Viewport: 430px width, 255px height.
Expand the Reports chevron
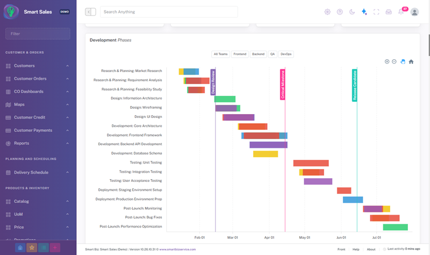point(68,143)
